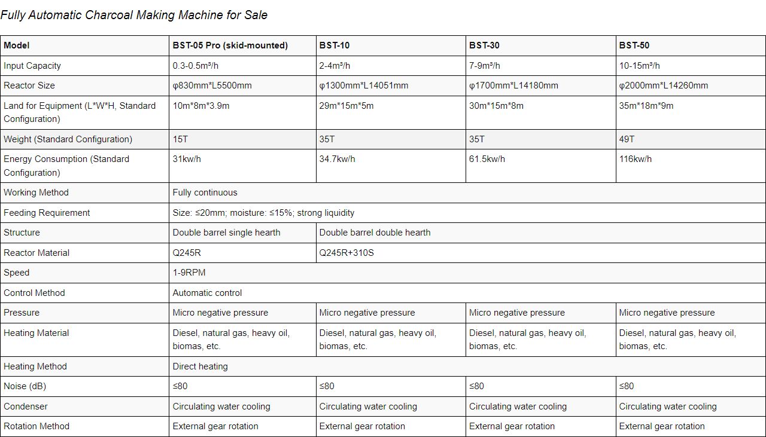
Task: Click the 35m*18m*9m land size cell
Action: [x=691, y=112]
